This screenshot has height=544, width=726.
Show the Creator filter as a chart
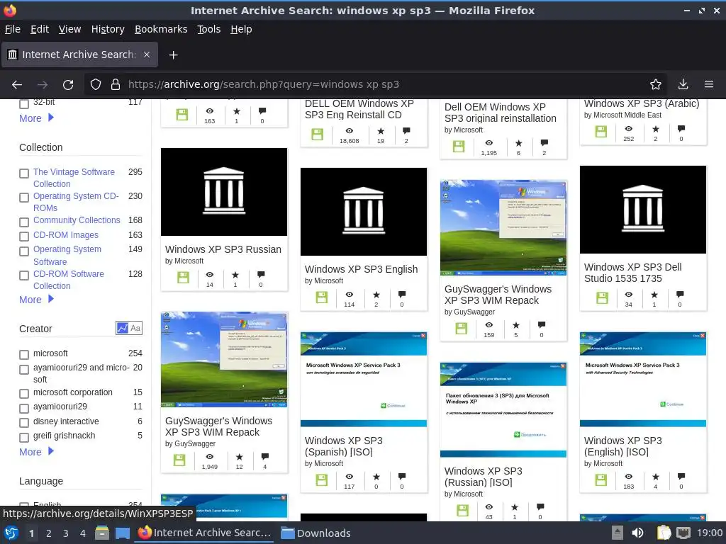coord(122,328)
